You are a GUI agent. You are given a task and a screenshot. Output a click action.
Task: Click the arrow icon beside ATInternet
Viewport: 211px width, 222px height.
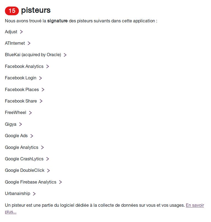pyautogui.click(x=29, y=43)
